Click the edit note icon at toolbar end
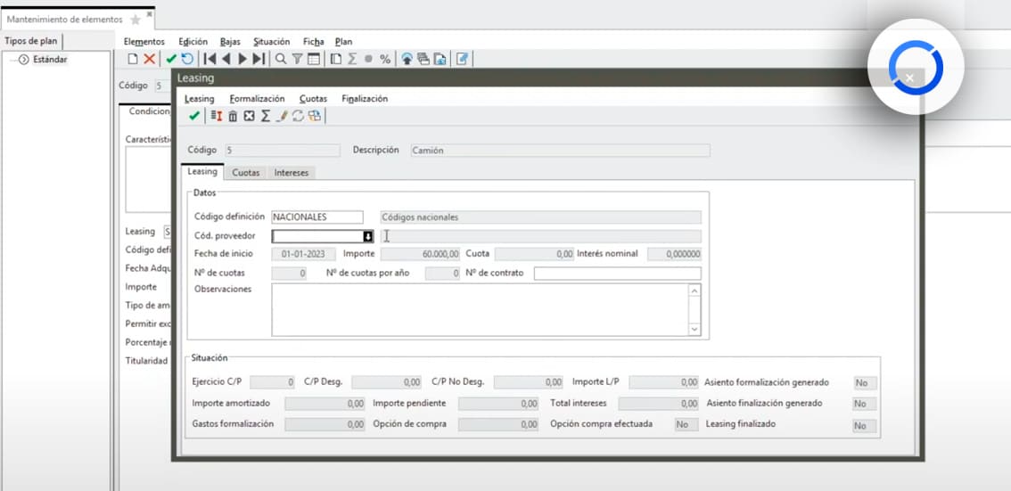 pyautogui.click(x=462, y=60)
